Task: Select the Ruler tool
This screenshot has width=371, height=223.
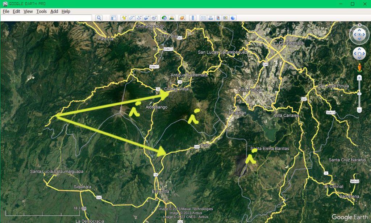Action: (193, 18)
